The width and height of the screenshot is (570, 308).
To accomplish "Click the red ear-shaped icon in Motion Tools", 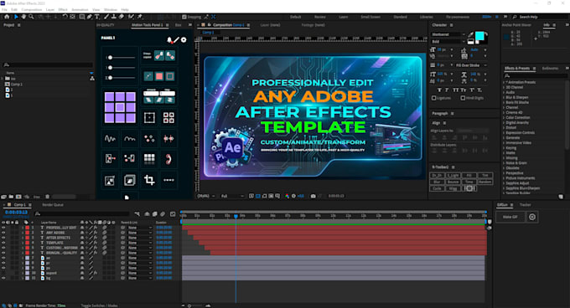I will [168, 159].
